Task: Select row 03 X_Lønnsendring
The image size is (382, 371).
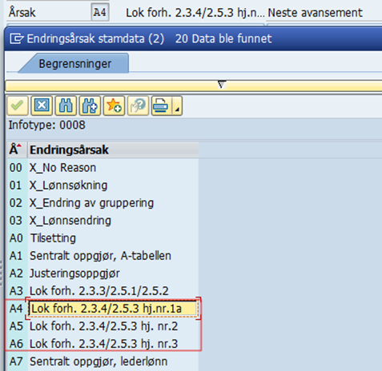Action: coord(103,221)
